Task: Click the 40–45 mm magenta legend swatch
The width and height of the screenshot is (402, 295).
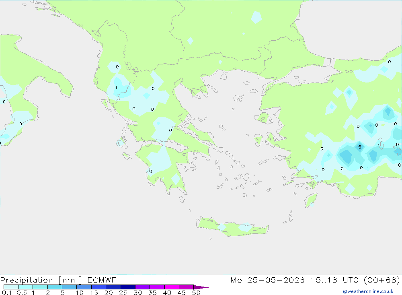Action: (x=172, y=287)
